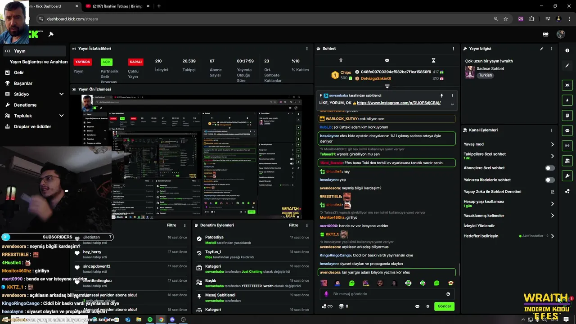Click the pencil widget in right sidebar
This screenshot has width=576, height=324.
(567, 66)
